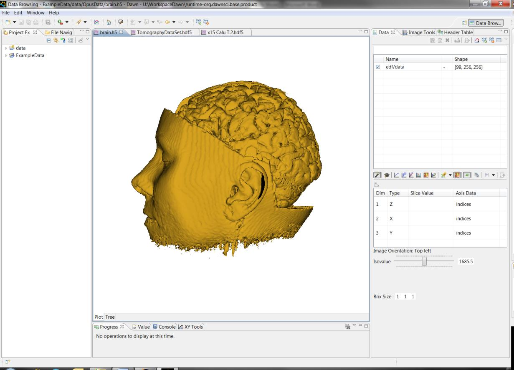
Task: Uncheck the edf/data dataset checkbox
Action: point(378,67)
